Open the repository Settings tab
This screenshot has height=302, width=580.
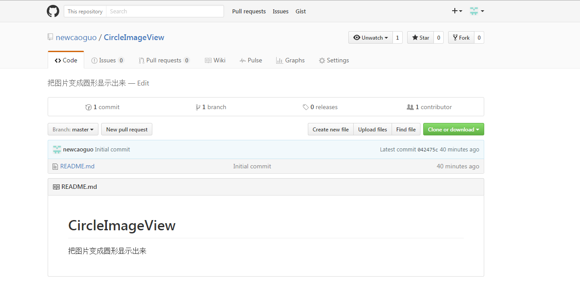[334, 61]
